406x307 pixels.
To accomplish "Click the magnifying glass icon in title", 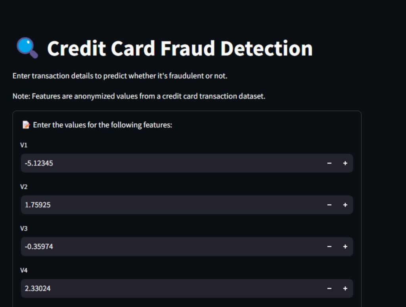I will coord(27,48).
